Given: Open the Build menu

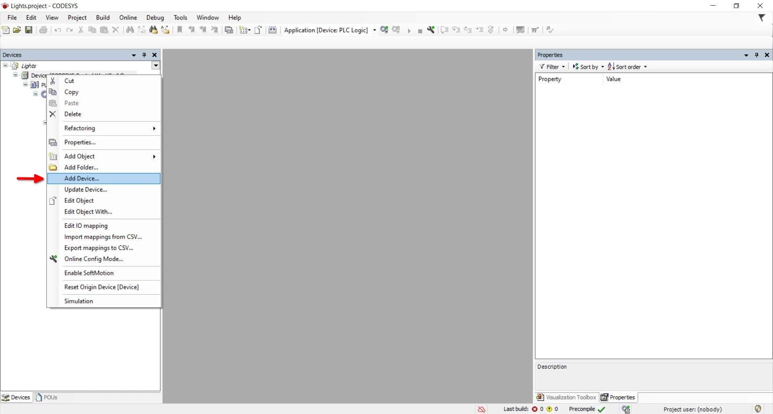Looking at the screenshot, I should 103,18.
